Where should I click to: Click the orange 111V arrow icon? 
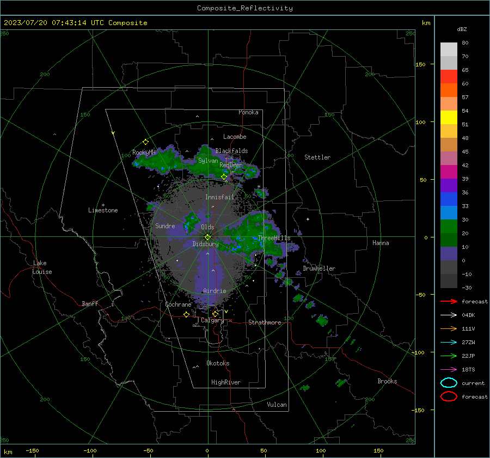tap(449, 328)
